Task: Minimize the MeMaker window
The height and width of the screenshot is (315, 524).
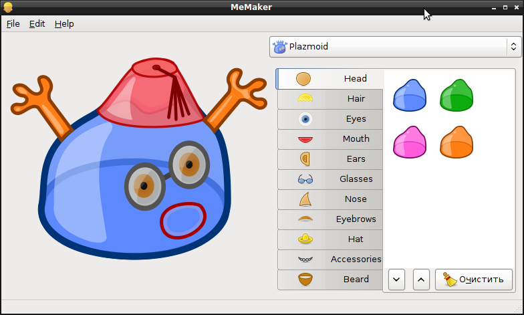Action: click(x=494, y=7)
